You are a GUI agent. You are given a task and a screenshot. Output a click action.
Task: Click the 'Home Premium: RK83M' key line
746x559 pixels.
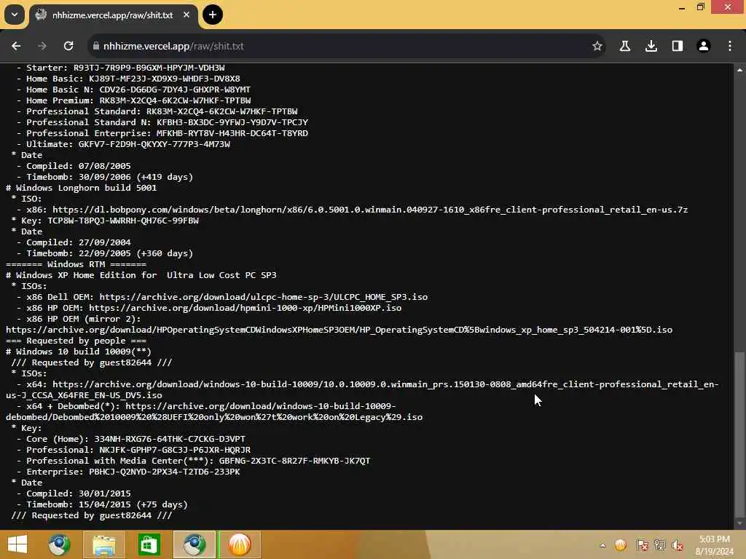[133, 100]
